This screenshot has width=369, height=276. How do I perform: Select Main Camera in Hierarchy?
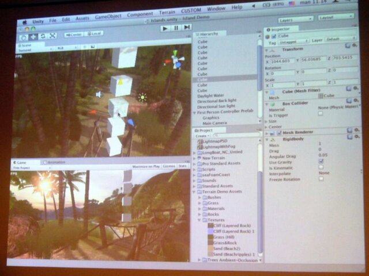point(214,123)
